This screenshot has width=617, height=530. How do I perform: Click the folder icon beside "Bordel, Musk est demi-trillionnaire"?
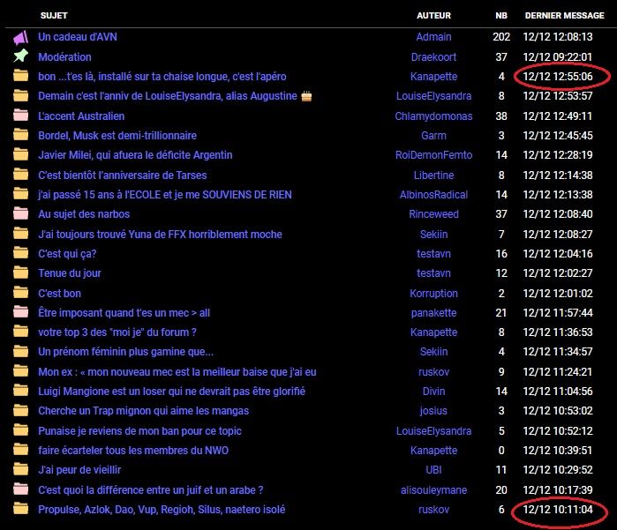coord(20,135)
